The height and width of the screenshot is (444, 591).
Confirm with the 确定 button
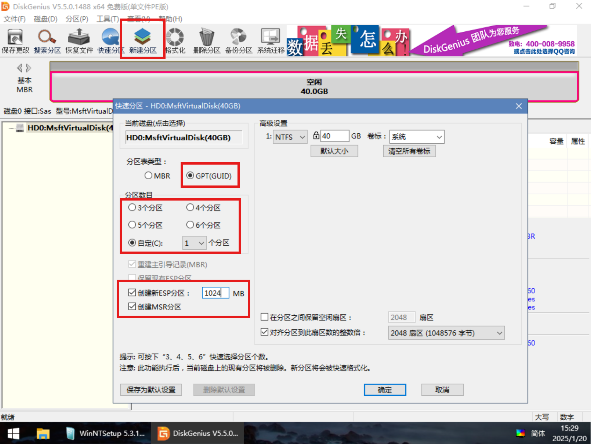[x=385, y=390]
